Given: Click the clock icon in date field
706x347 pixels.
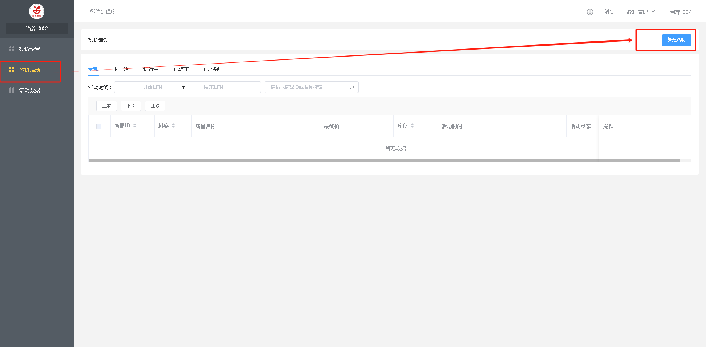Looking at the screenshot, I should tap(121, 87).
